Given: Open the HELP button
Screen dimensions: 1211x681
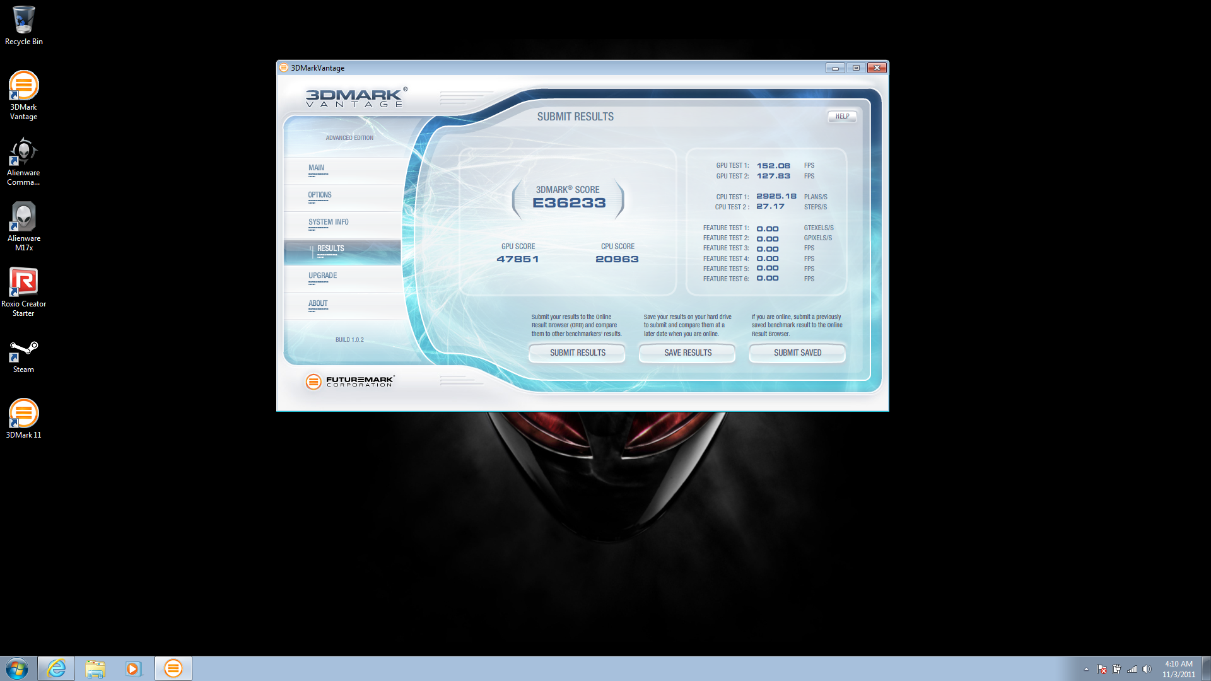Looking at the screenshot, I should point(842,116).
